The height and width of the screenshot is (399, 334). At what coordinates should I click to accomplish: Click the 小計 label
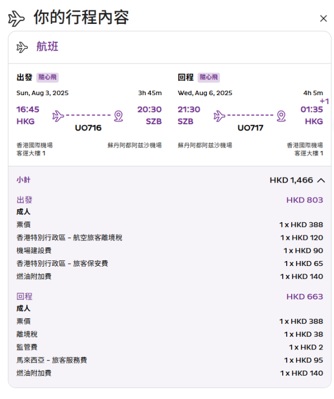23,180
